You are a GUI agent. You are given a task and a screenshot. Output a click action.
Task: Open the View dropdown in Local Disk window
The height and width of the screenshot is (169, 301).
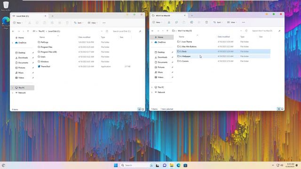(93, 23)
